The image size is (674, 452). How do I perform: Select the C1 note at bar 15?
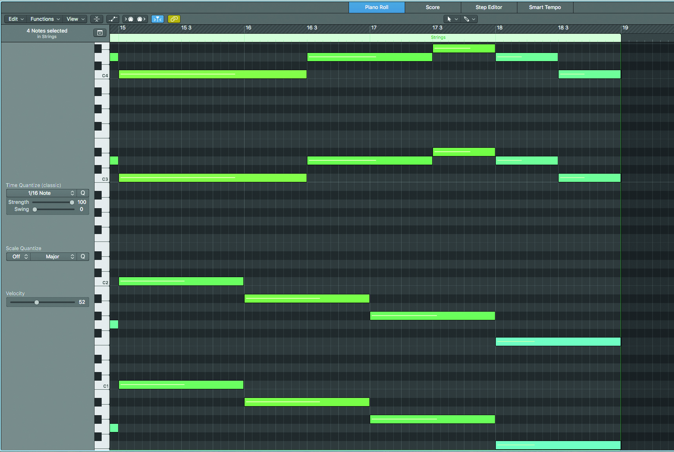click(x=181, y=385)
